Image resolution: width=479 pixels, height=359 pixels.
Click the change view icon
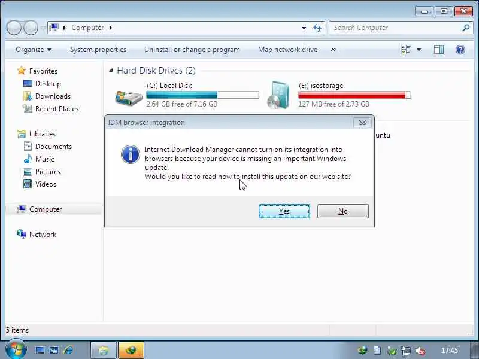[407, 50]
